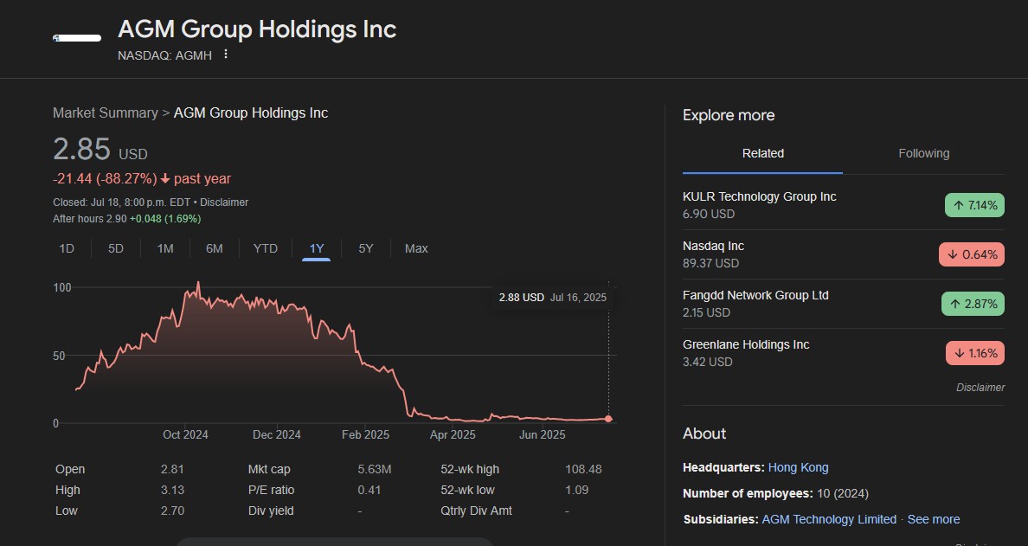Open the Related tab in Explore more

click(762, 153)
